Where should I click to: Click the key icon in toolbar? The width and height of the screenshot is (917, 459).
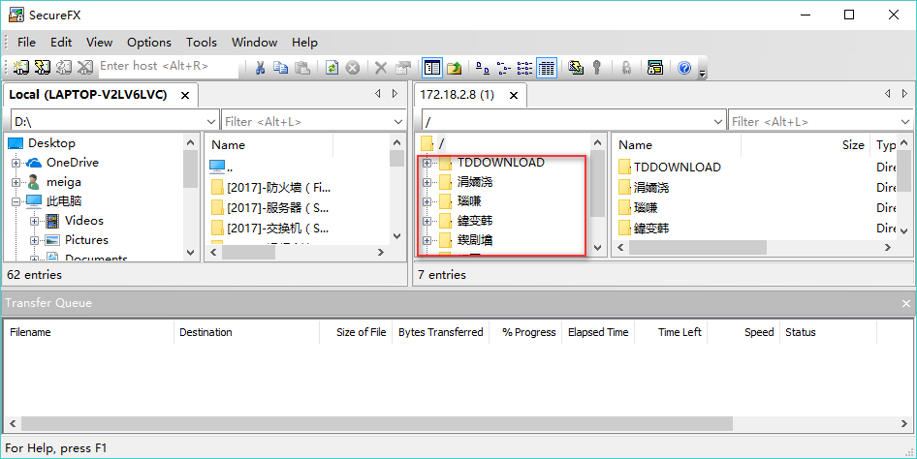click(x=597, y=68)
